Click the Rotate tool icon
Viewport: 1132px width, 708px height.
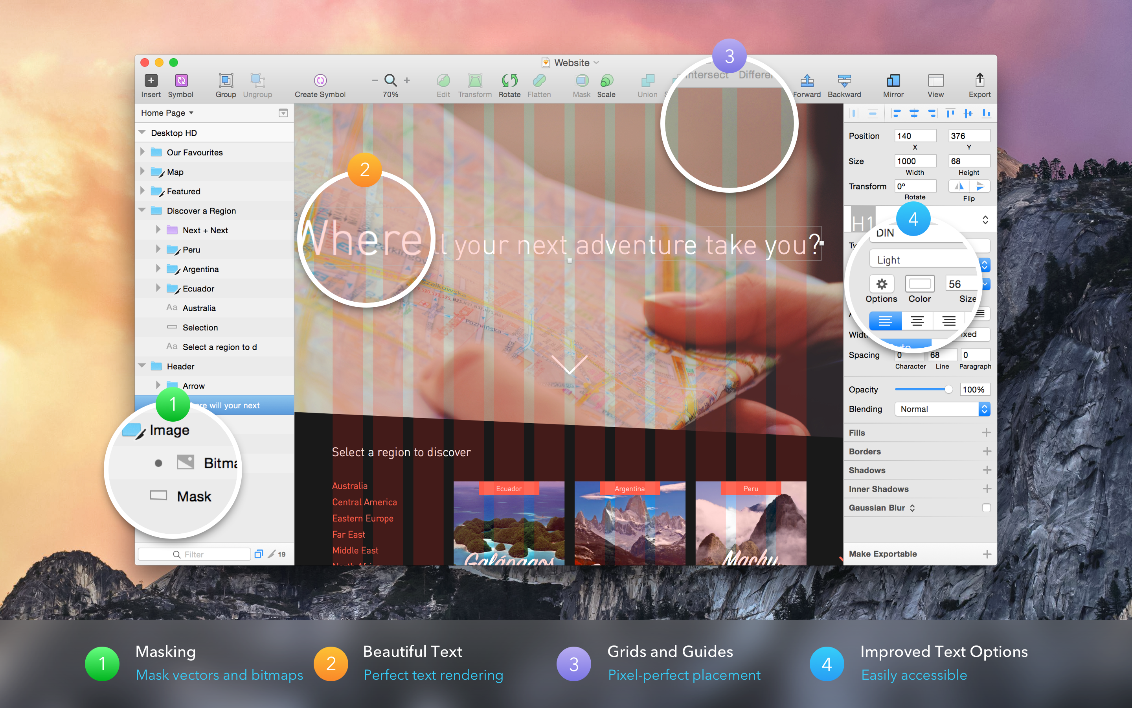(x=509, y=81)
